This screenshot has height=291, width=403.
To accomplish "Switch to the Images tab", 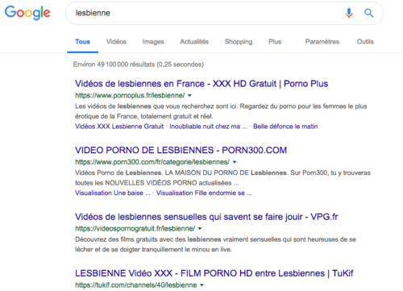I will click(x=153, y=42).
